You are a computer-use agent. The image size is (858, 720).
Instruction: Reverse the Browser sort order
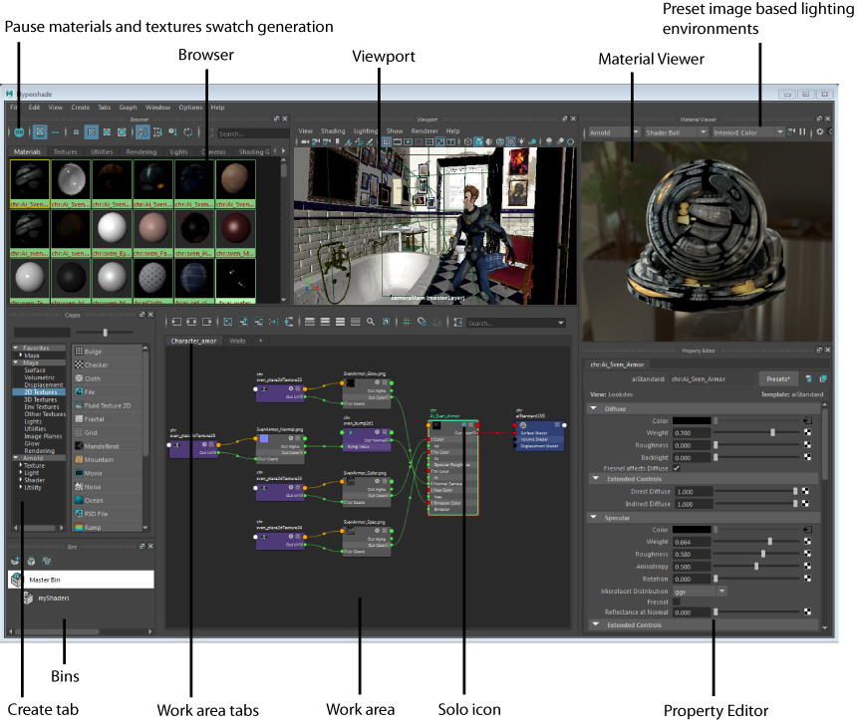188,132
